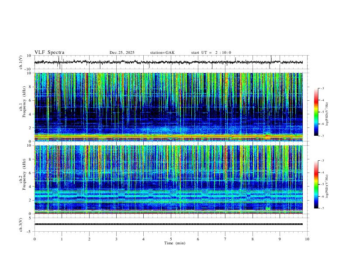Click the "-5" tick on ch.3(V) axis

click(30, 232)
